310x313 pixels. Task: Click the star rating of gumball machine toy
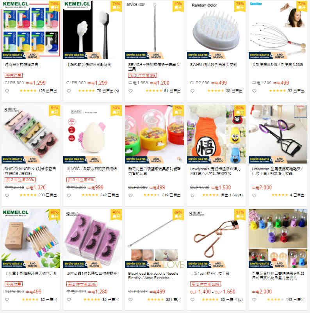[x=275, y=299]
